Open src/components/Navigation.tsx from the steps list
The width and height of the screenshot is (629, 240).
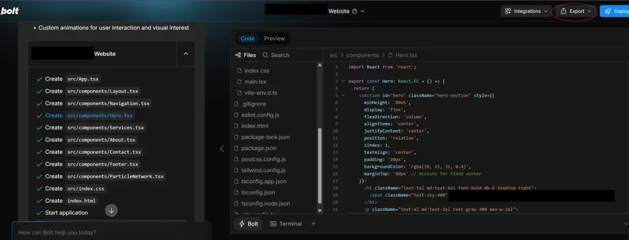coord(108,103)
